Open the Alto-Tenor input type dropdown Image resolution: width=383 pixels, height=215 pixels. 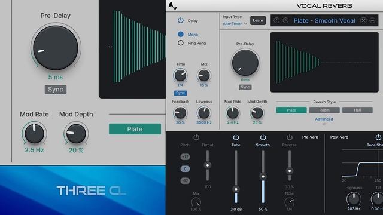(x=235, y=24)
